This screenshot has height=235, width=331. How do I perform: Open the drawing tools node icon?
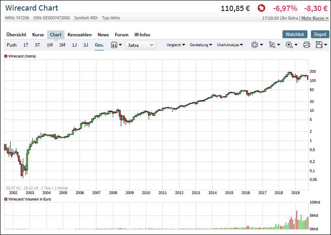click(272, 45)
